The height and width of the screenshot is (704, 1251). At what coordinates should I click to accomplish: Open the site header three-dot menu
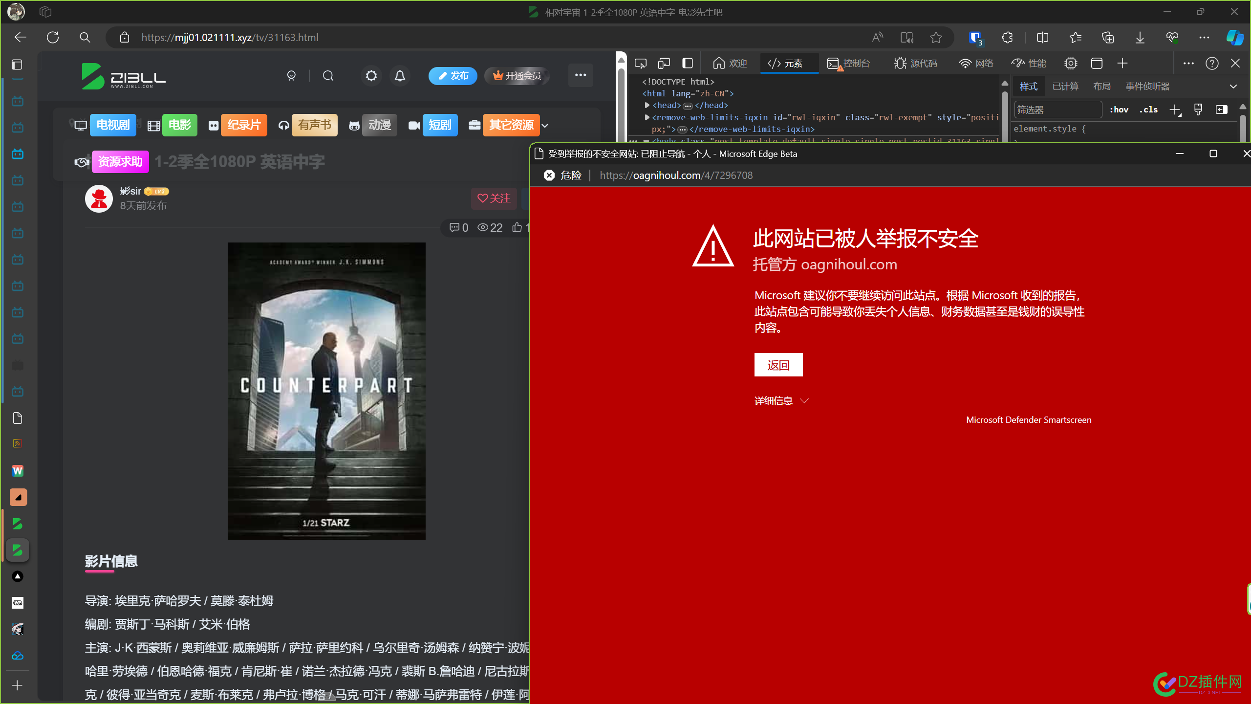coord(581,75)
